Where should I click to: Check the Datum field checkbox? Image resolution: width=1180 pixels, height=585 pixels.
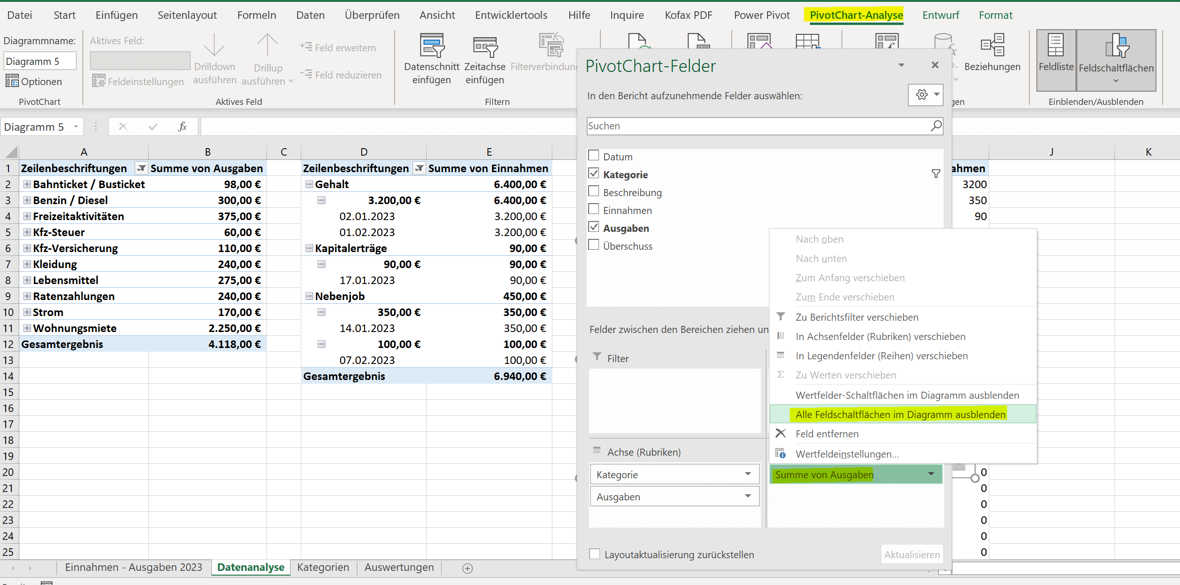(x=594, y=156)
